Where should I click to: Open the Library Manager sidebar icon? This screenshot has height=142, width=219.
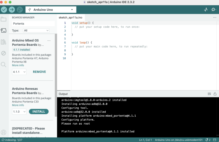4,42
